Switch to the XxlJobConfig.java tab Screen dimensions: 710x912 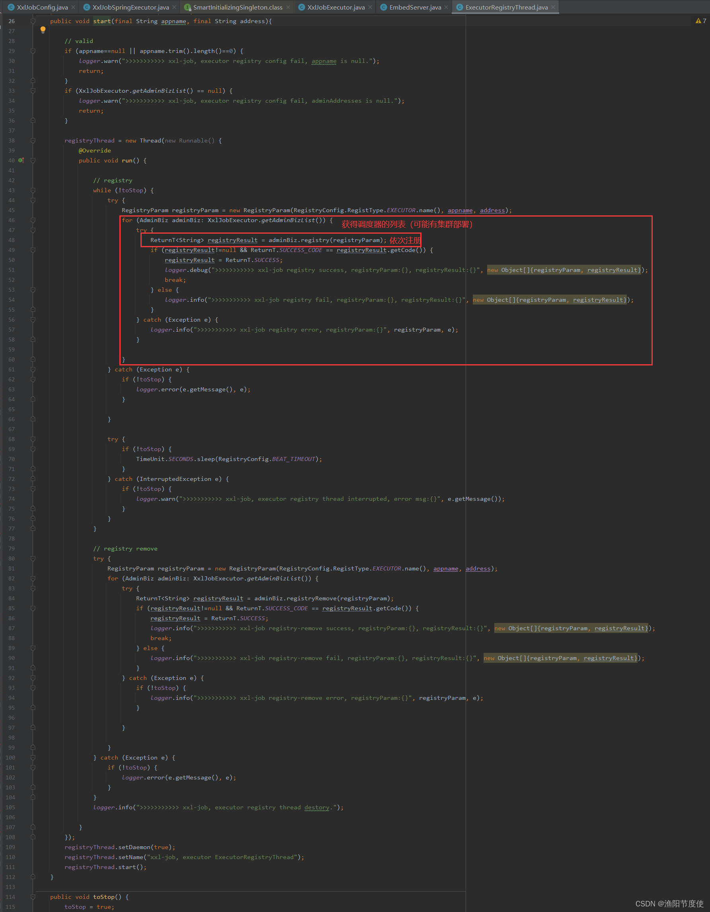click(x=42, y=7)
